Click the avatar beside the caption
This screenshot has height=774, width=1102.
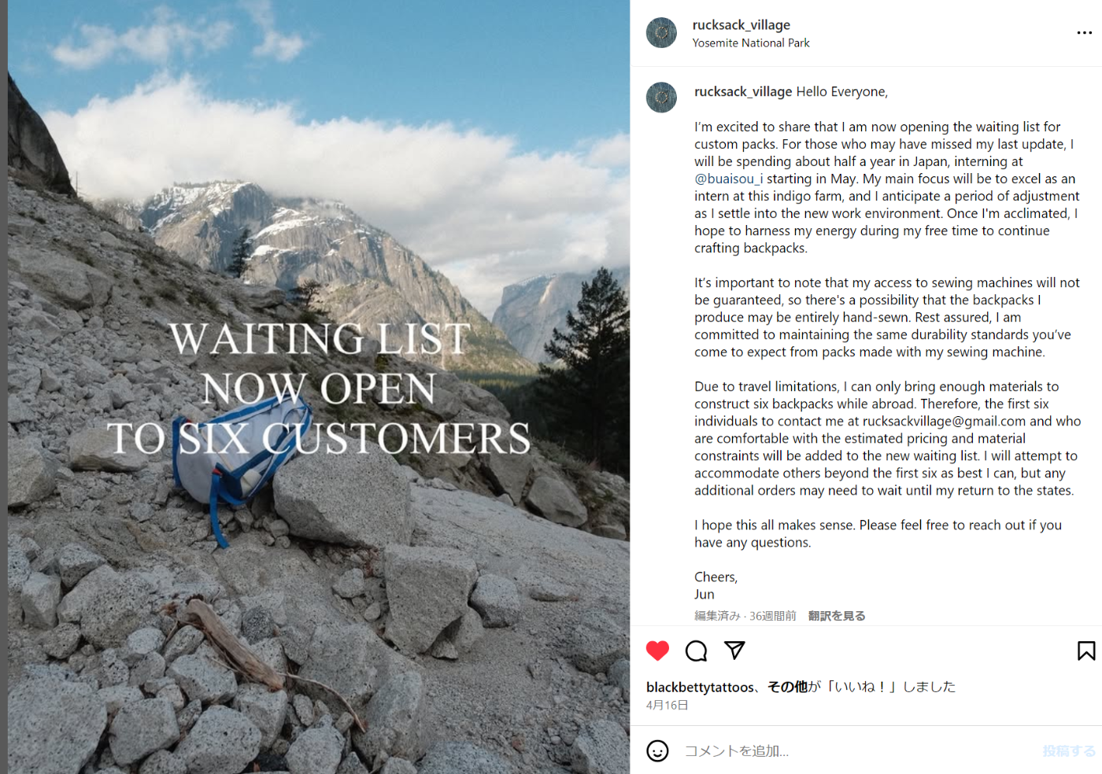(x=661, y=98)
